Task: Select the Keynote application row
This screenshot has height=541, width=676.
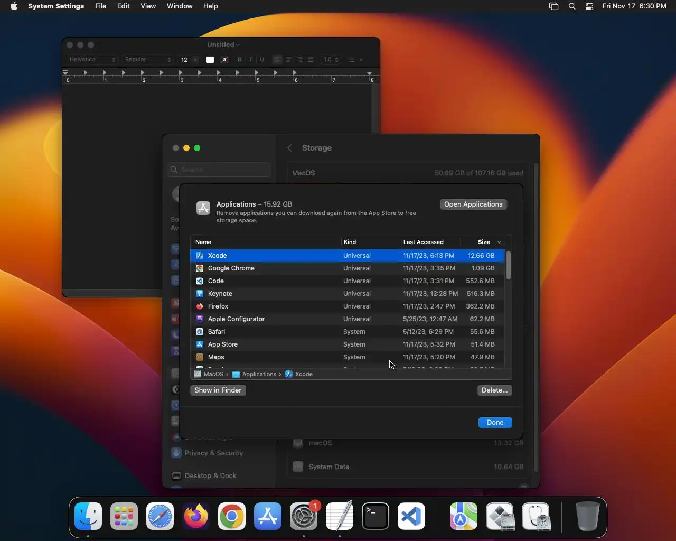Action: click(x=348, y=294)
